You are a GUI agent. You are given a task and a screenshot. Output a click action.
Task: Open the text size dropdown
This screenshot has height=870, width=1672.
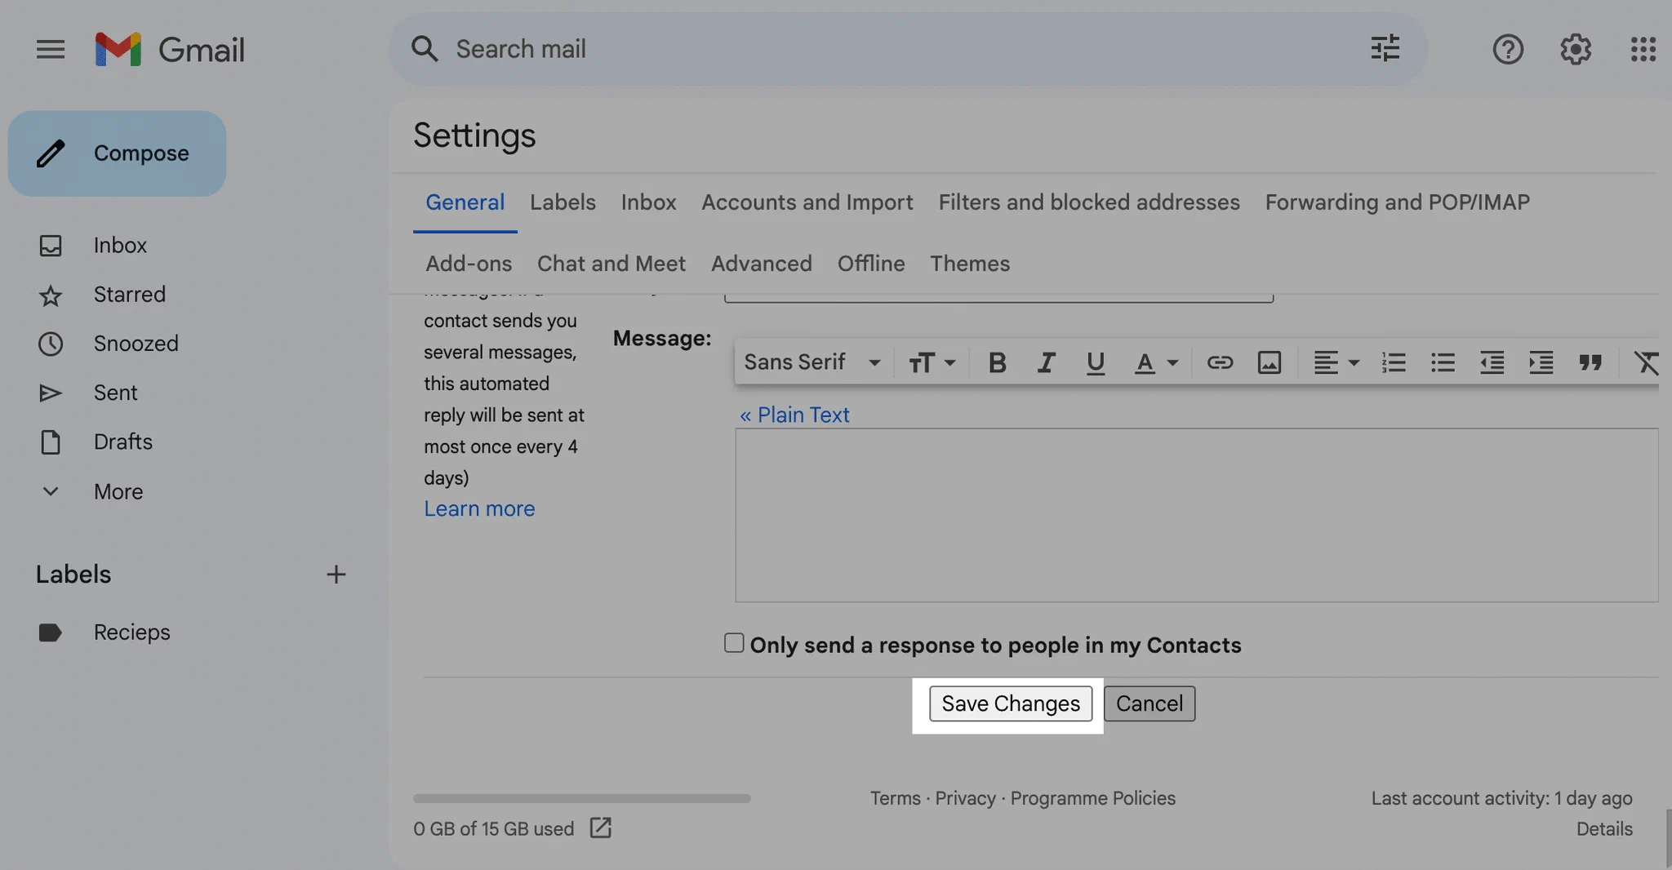(932, 362)
